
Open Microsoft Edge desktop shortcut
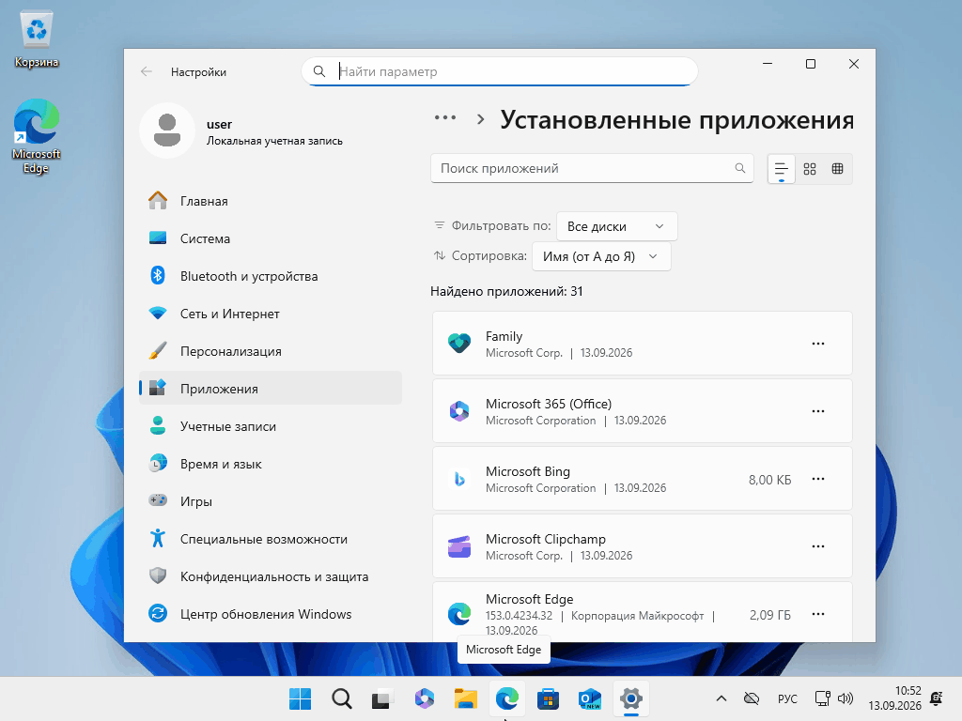[37, 136]
